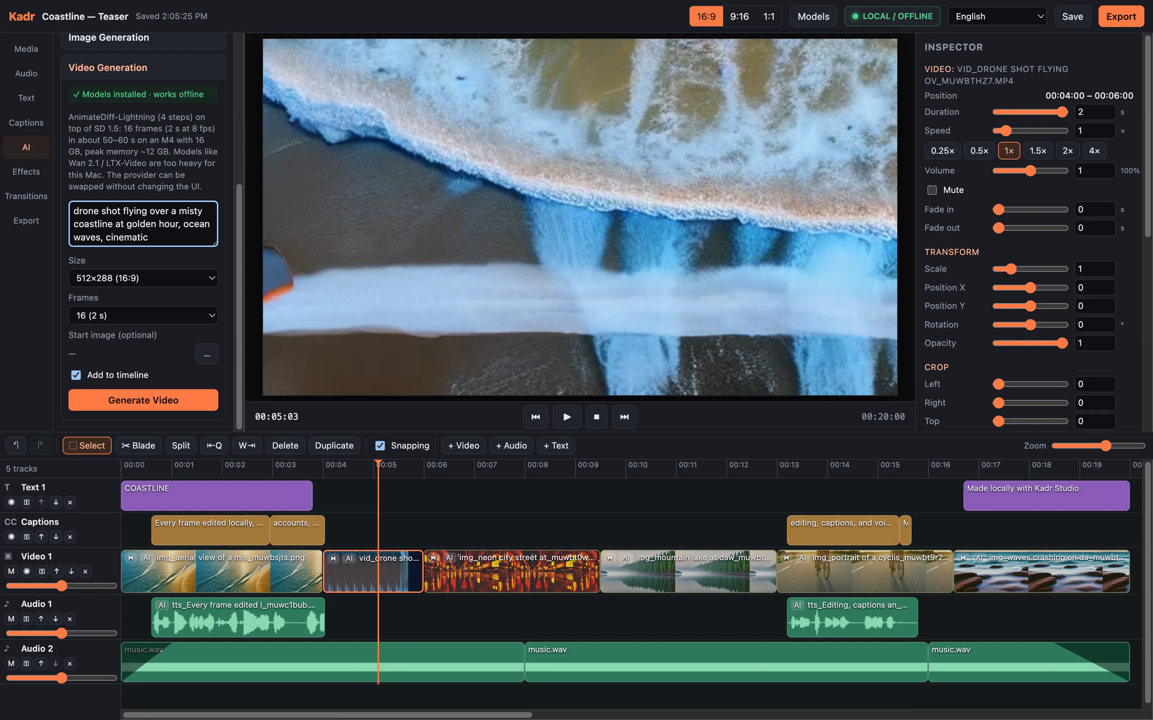Viewport: 1153px width, 720px height.
Task: Collapse the Video Generation section
Action: click(143, 68)
